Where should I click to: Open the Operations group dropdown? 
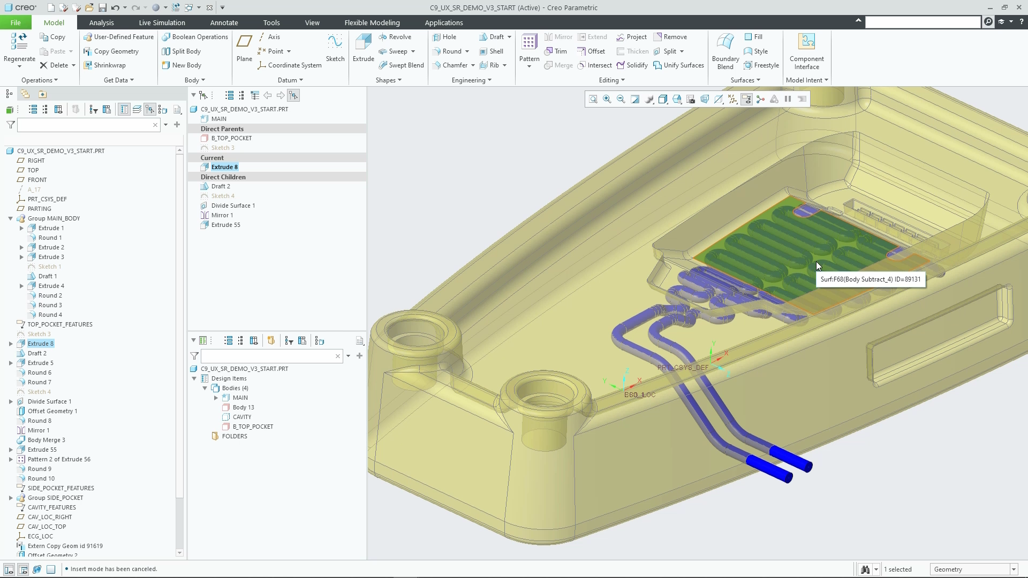tap(40, 80)
